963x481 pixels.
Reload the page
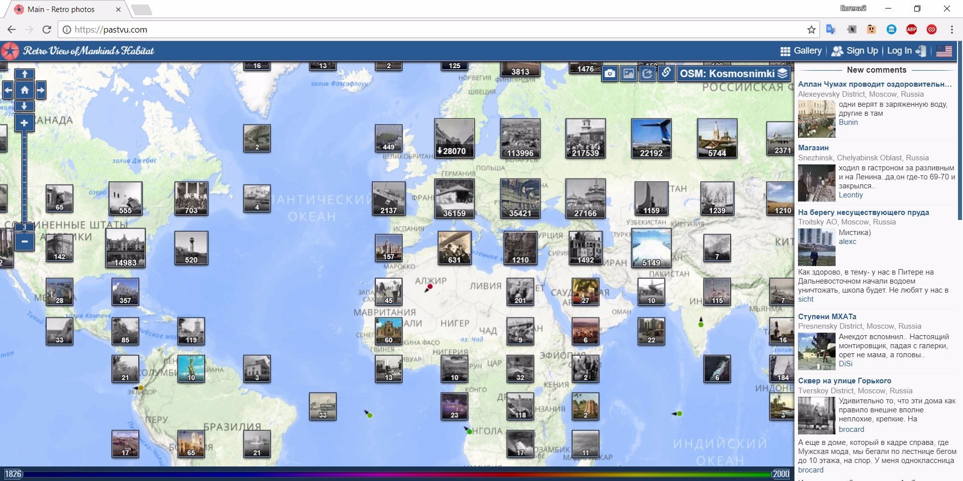[47, 30]
